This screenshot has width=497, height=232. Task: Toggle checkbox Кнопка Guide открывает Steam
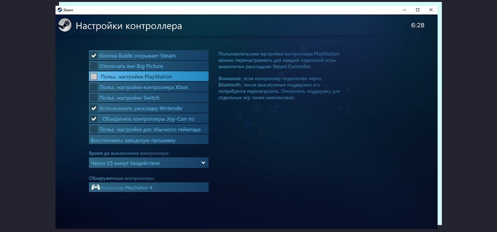tap(94, 55)
